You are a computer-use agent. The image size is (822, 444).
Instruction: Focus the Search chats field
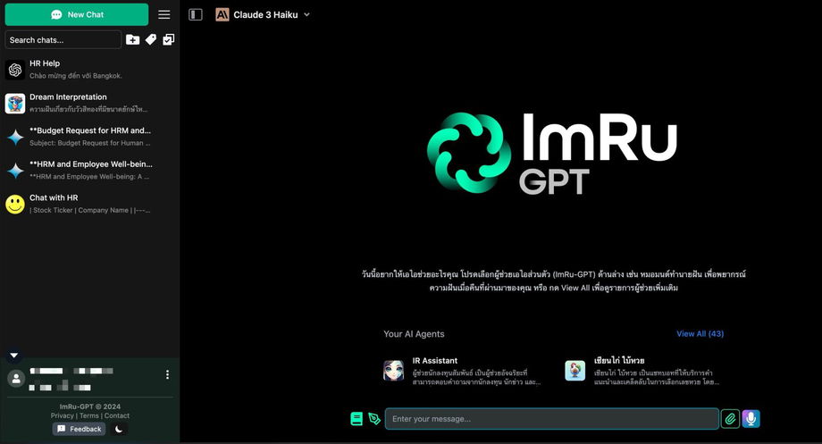(63, 40)
